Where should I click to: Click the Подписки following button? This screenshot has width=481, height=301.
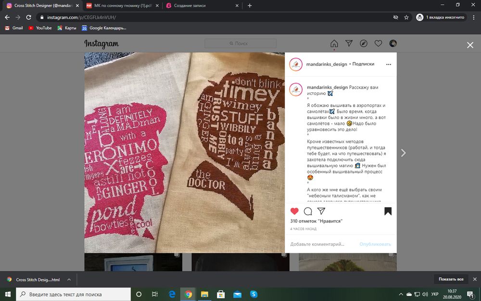tap(363, 64)
